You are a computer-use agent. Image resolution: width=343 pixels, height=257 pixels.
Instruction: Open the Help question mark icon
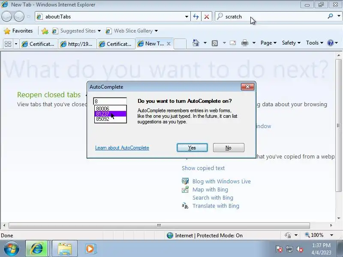(x=330, y=43)
